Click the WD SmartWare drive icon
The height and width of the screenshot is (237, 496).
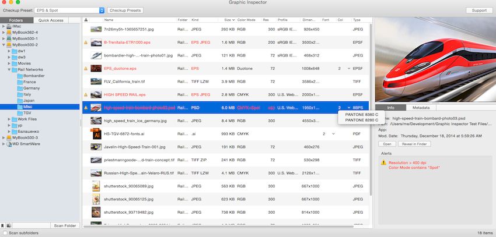click(x=9, y=144)
